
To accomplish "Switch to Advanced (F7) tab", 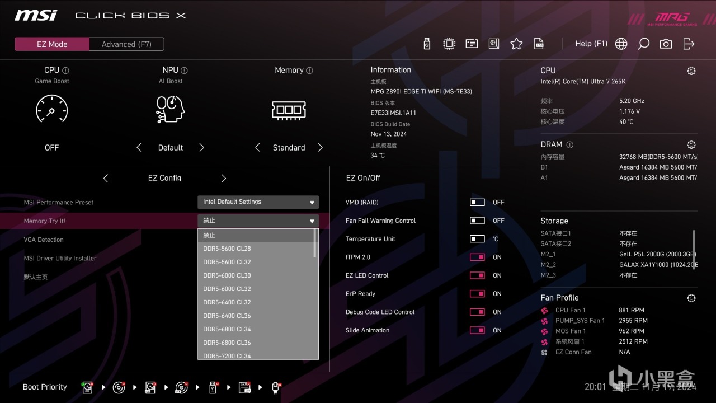I will point(126,44).
